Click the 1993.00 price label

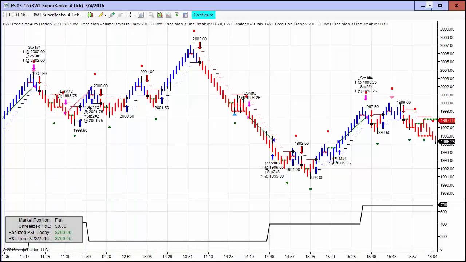(316, 178)
